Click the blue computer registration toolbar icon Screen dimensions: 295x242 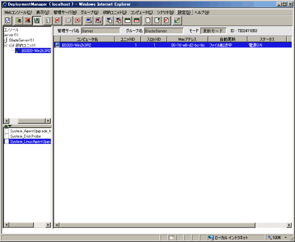tap(89, 21)
